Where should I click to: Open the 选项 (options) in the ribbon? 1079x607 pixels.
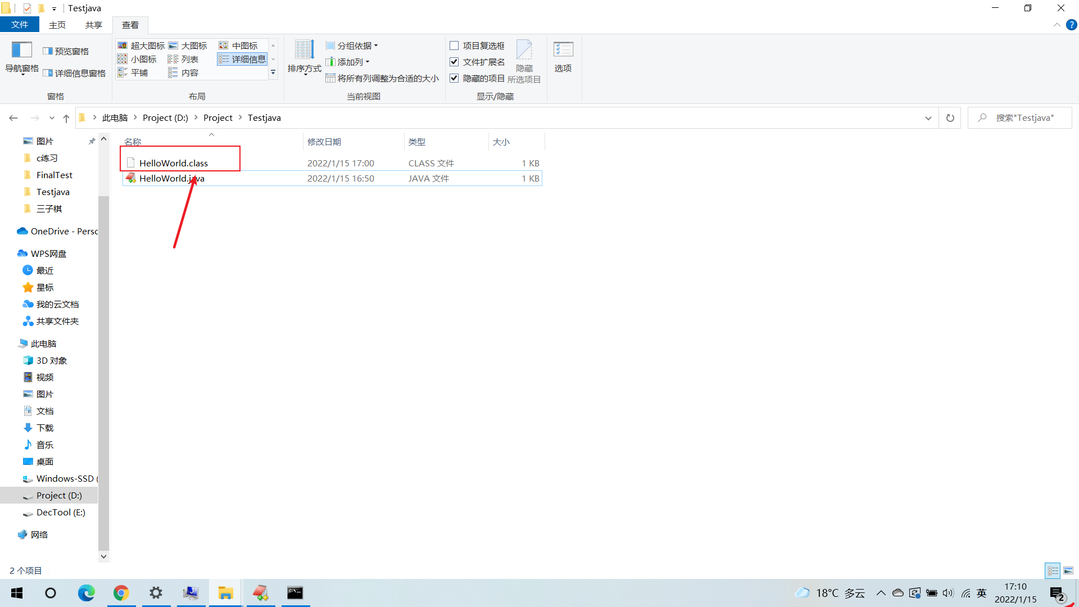pos(563,56)
